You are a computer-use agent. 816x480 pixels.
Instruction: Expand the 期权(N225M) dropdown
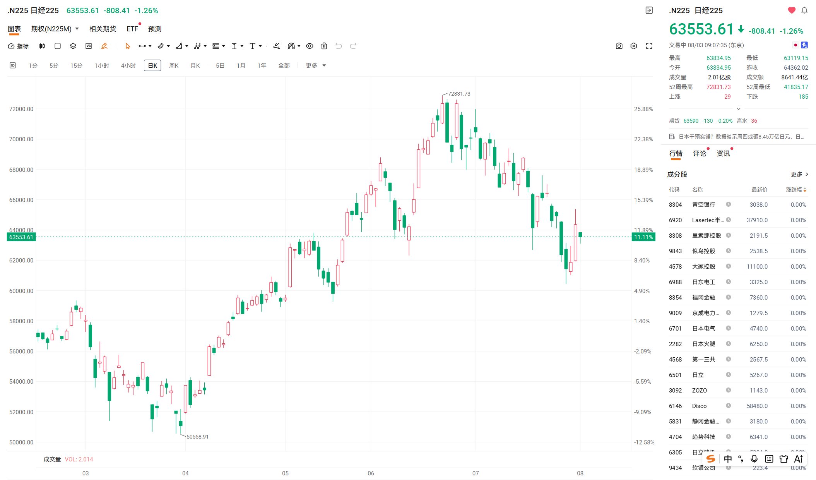click(55, 29)
